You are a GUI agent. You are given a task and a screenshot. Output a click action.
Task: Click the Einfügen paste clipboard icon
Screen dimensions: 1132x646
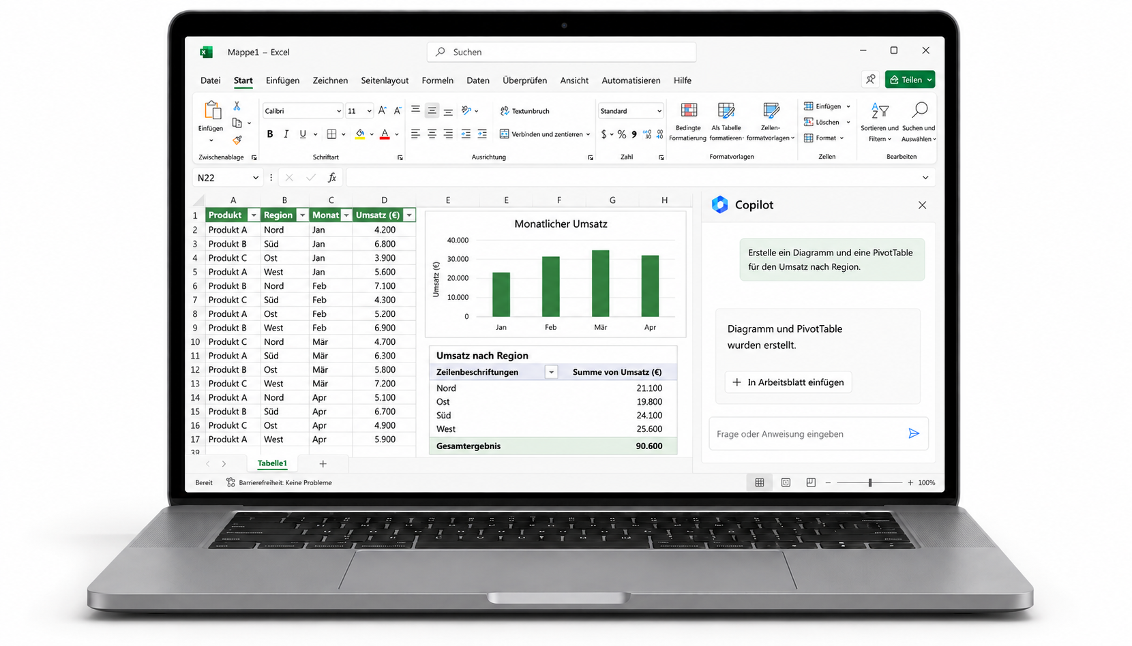(212, 110)
